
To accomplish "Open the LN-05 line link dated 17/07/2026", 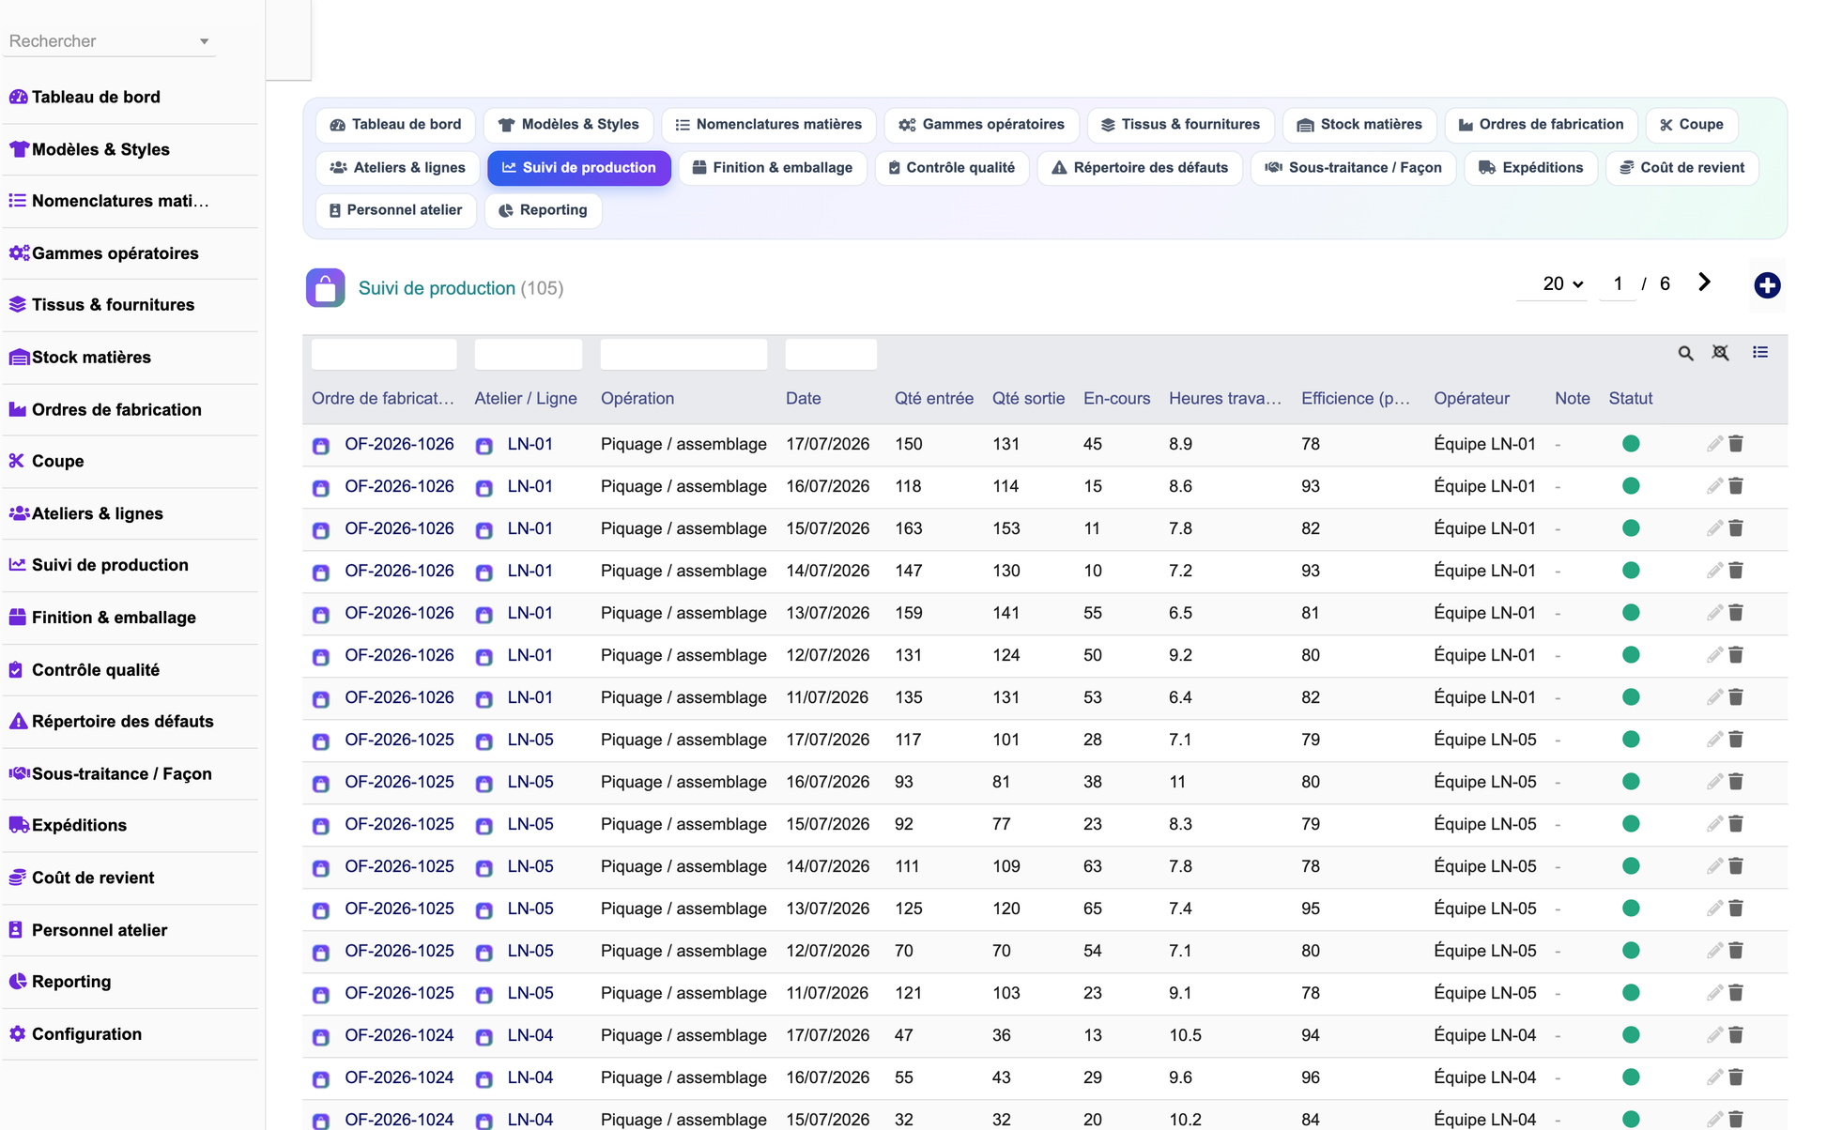I will 530,740.
